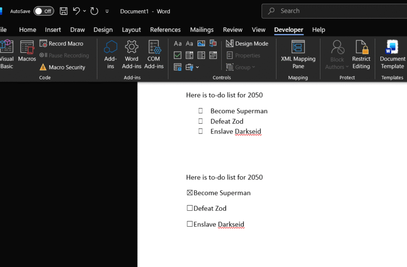407x267 pixels.
Task: Insert Combo Box content control
Action: click(189, 55)
